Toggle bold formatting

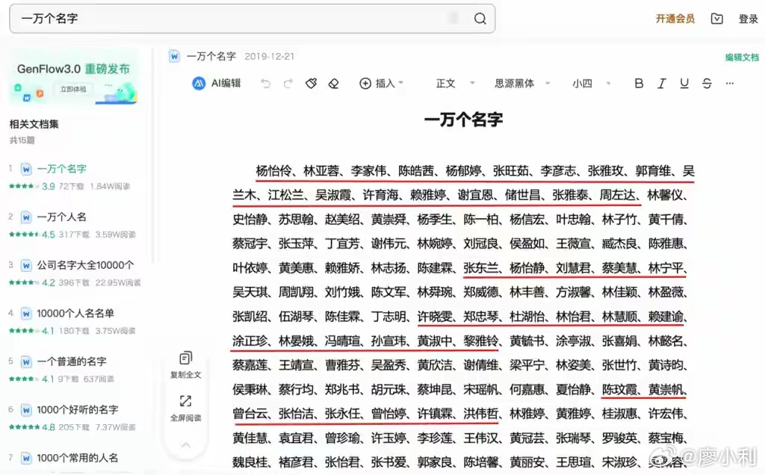(x=639, y=84)
